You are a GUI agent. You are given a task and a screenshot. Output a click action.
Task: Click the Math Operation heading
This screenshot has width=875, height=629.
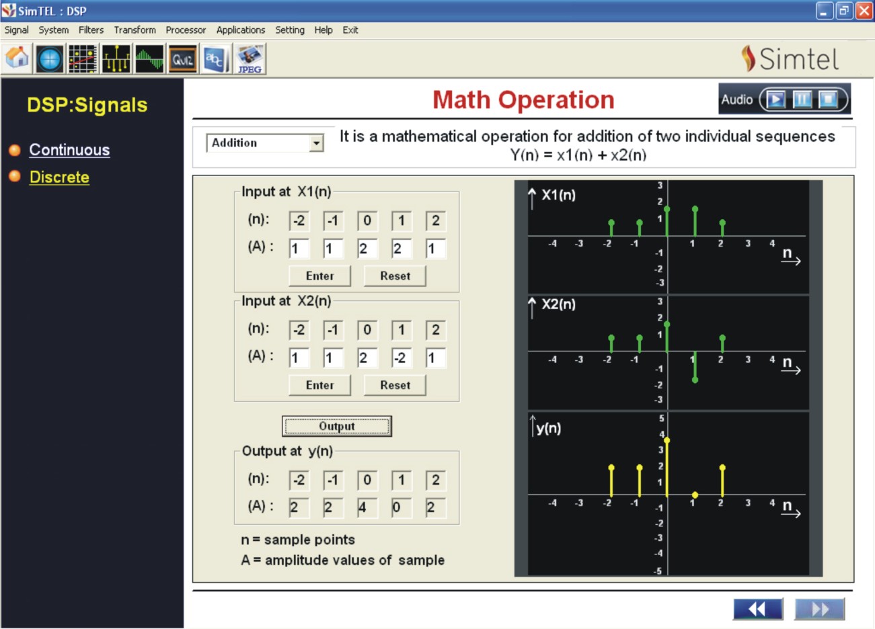pos(523,100)
